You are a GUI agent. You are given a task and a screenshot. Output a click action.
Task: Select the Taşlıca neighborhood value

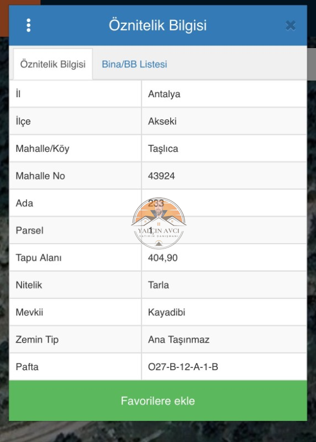pyautogui.click(x=163, y=149)
